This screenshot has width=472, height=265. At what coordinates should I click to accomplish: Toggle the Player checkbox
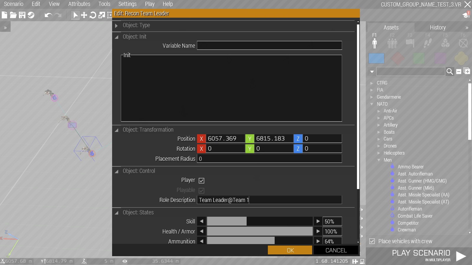pos(201,180)
